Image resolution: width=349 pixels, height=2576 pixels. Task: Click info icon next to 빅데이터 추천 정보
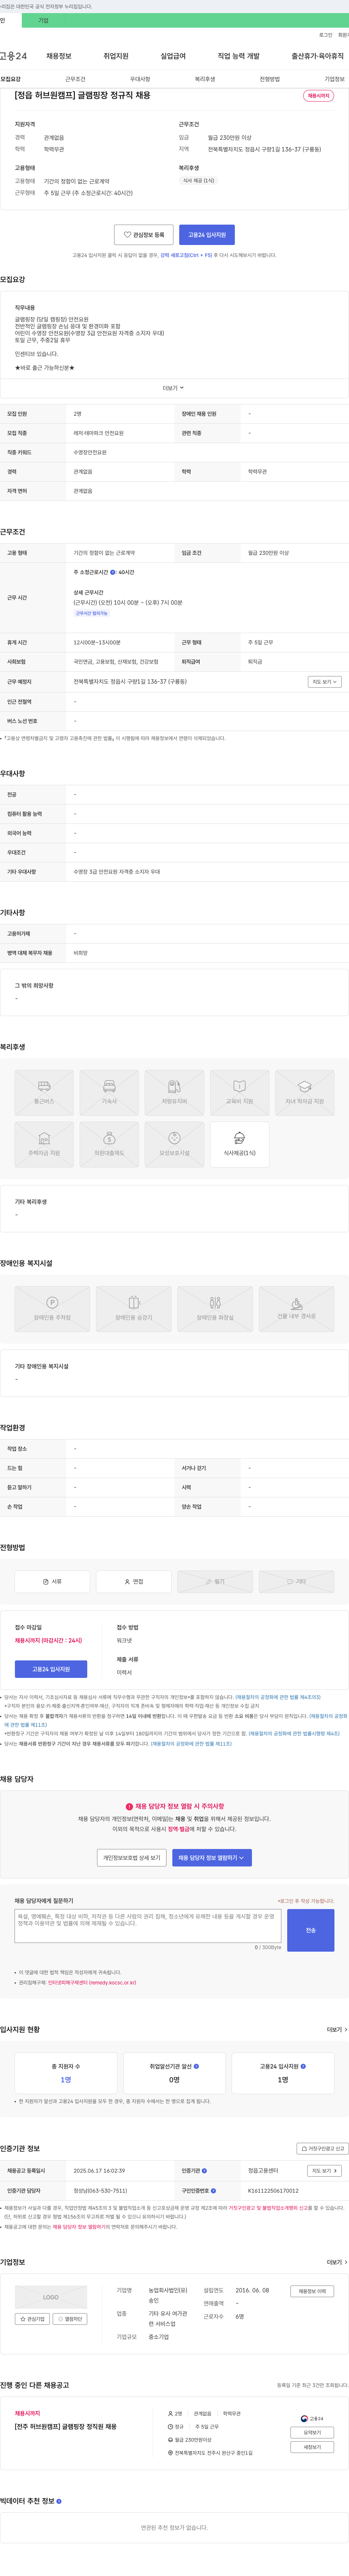(x=59, y=2501)
